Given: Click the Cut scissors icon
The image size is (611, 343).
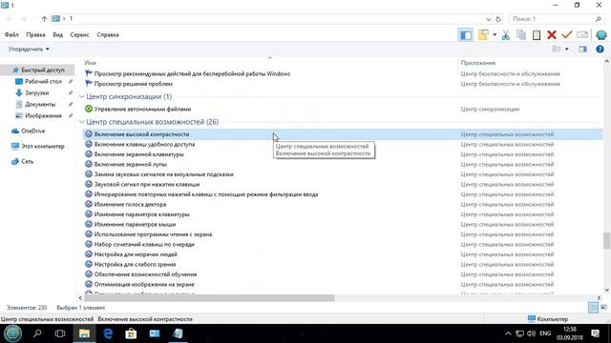Looking at the screenshot, I should point(506,35).
